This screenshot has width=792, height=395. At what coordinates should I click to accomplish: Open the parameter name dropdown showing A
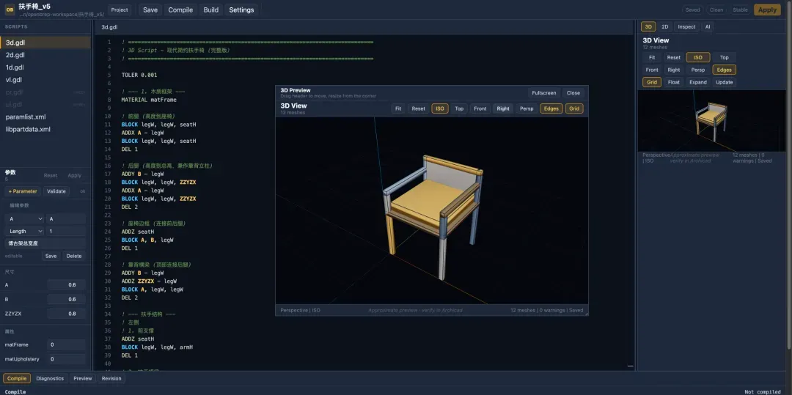[25, 219]
